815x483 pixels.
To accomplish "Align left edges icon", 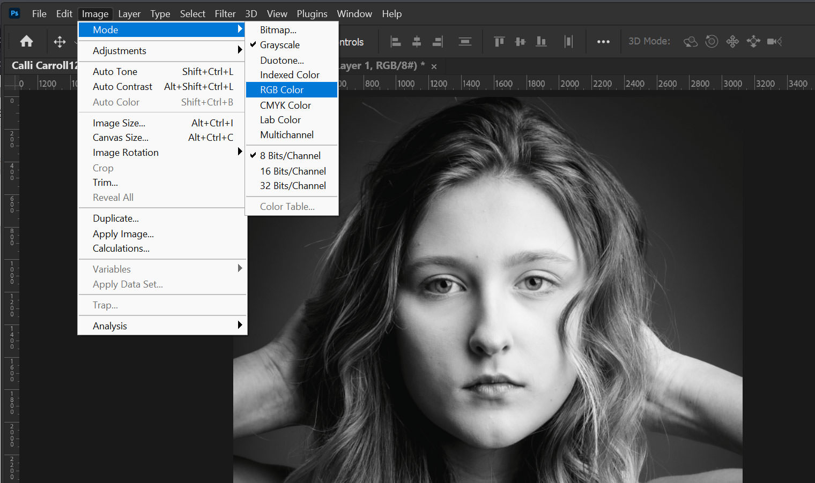I will click(396, 41).
